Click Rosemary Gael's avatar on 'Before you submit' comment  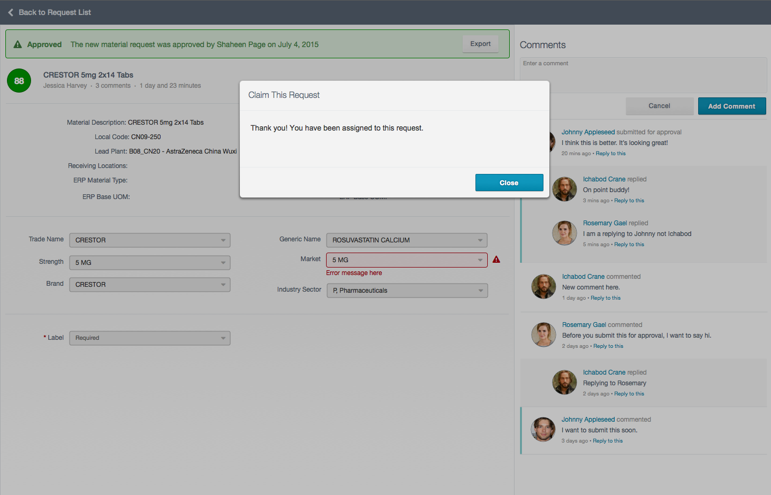pos(543,335)
